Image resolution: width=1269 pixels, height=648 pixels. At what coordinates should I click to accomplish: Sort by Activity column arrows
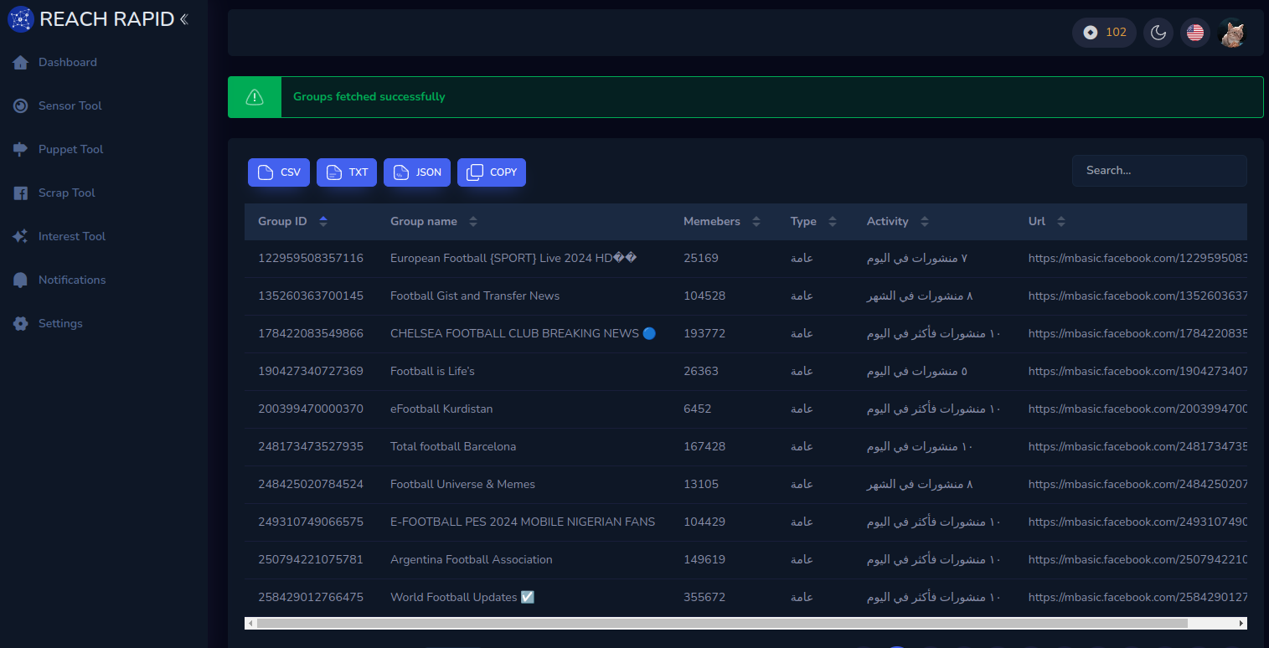coord(925,222)
